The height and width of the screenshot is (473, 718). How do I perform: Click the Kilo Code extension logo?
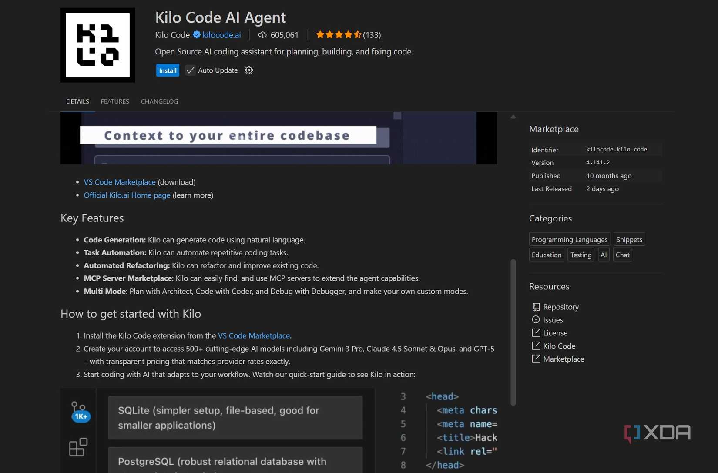(97, 45)
